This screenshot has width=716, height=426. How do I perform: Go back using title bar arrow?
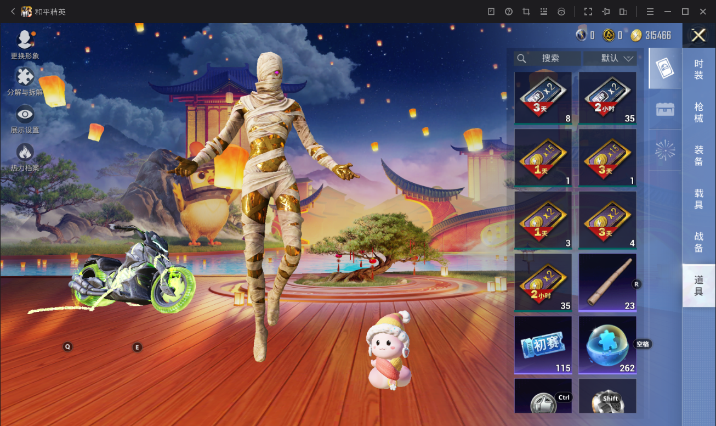[x=13, y=12]
